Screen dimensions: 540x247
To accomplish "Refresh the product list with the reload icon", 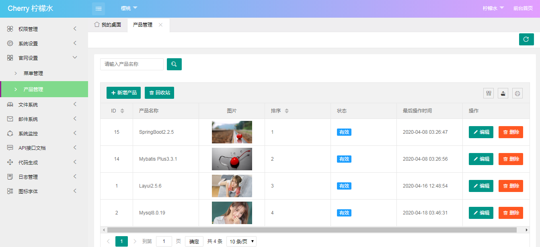I will point(526,39).
